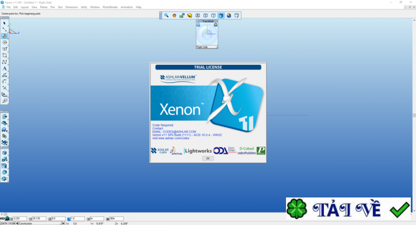Screen dimensions: 416x225
Task: Select the surface extrude arrow tool
Action: click(5, 116)
